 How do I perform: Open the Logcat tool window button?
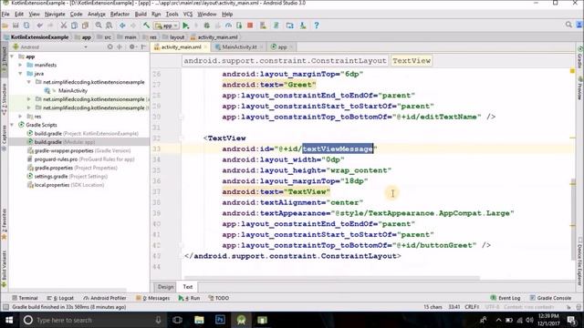[x=60, y=298]
